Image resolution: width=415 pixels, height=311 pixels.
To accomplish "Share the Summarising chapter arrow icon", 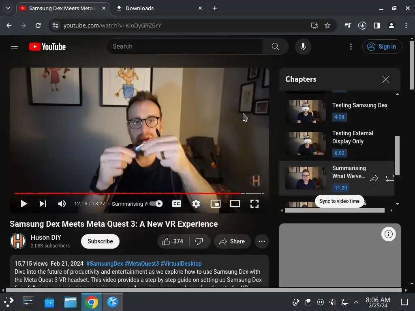I will (x=374, y=179).
